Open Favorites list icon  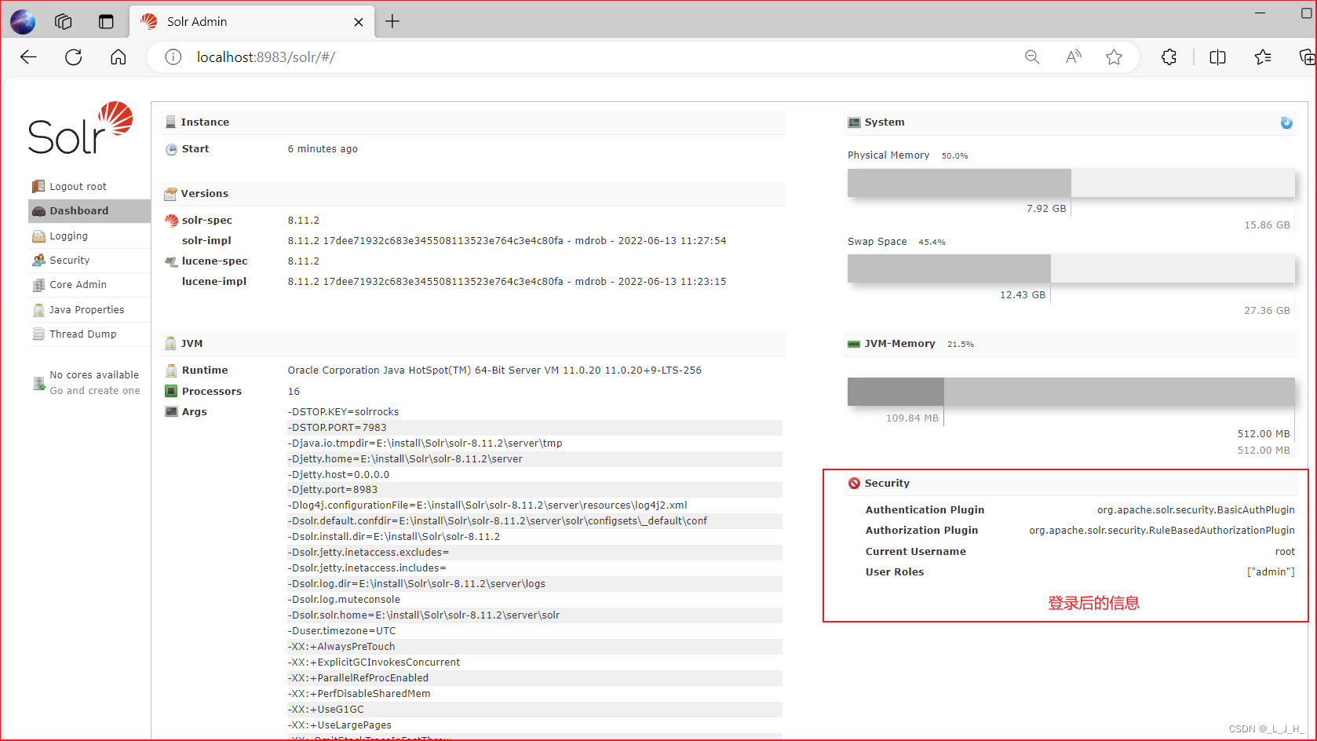[1263, 57]
